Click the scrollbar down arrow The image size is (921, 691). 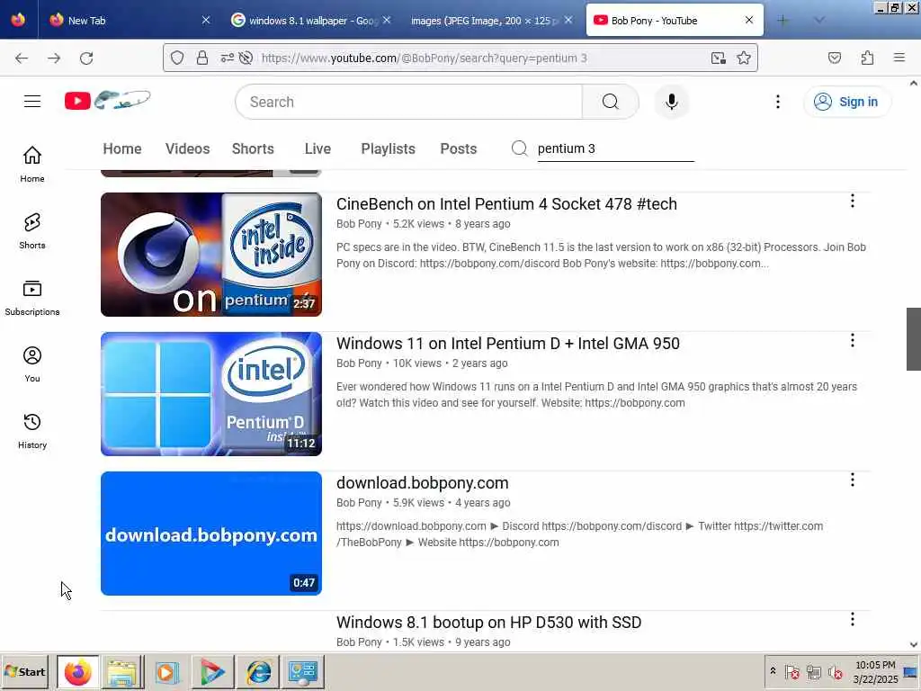(914, 644)
